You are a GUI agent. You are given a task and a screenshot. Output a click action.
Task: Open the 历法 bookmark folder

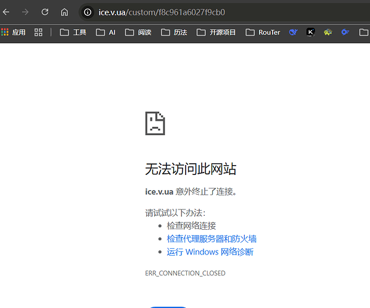pyautogui.click(x=174, y=32)
